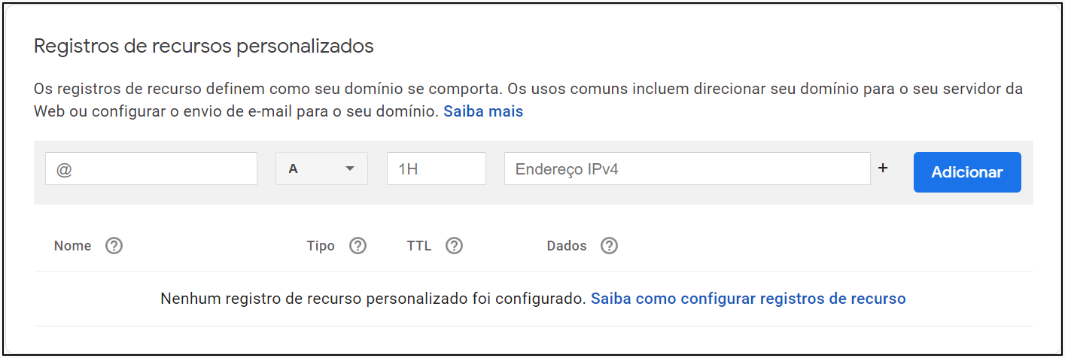1065x358 pixels.
Task: Show help for the TTL column
Action: [454, 246]
